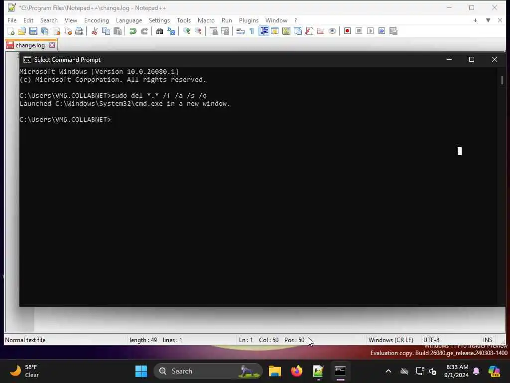
Task: Click Close All documents toolbar icon
Action: click(x=68, y=31)
